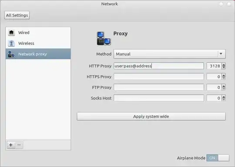Image resolution: width=235 pixels, height=167 pixels.
Task: Click the Wired connection icon
Action: click(x=11, y=32)
